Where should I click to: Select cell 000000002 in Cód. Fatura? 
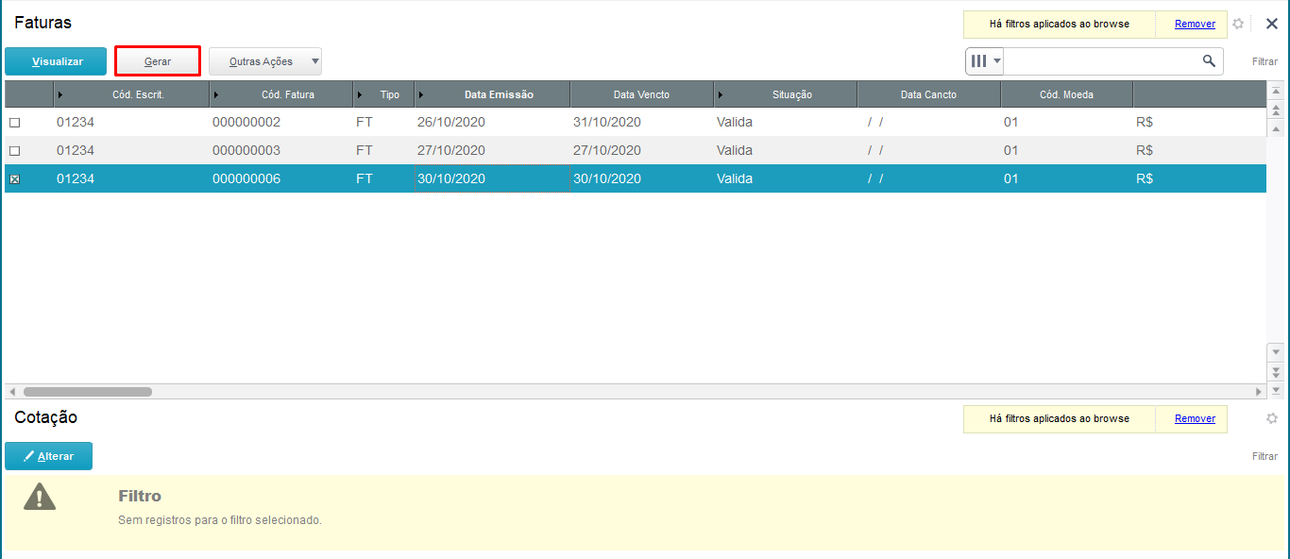click(246, 123)
